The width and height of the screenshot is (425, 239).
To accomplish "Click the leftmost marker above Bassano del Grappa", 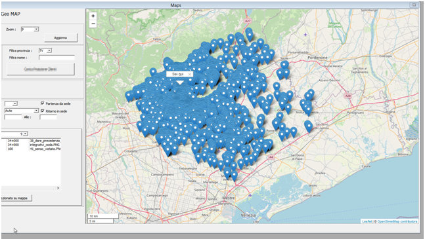I will 129,96.
